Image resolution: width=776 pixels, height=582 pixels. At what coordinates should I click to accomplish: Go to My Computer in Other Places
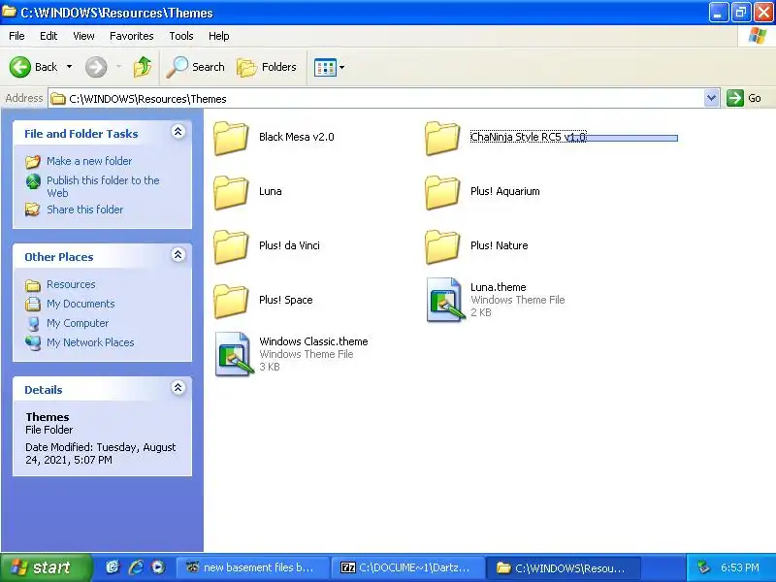pyautogui.click(x=78, y=323)
